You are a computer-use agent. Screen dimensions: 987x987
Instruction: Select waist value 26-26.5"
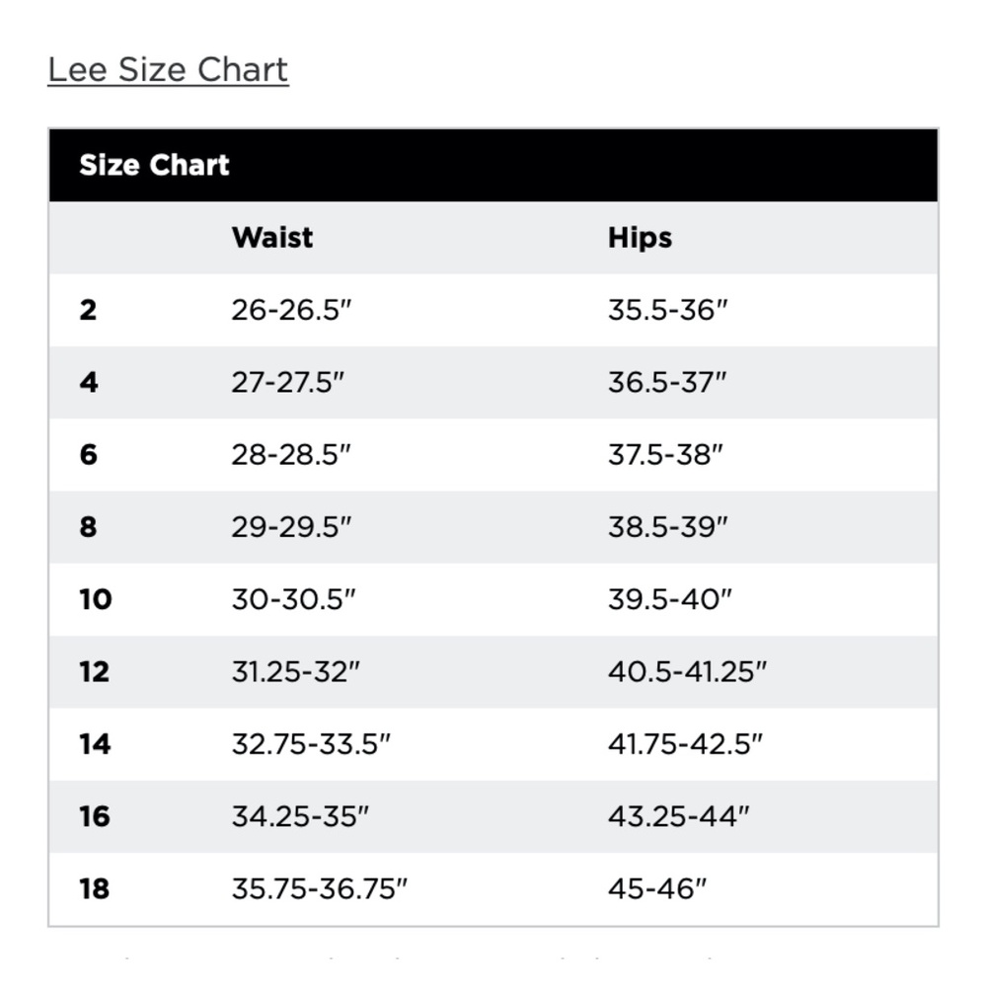(x=291, y=310)
